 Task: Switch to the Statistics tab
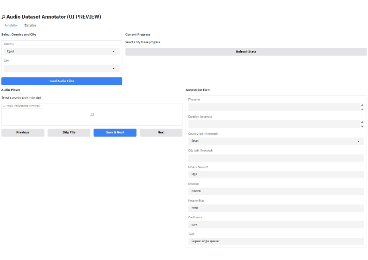(x=30, y=25)
